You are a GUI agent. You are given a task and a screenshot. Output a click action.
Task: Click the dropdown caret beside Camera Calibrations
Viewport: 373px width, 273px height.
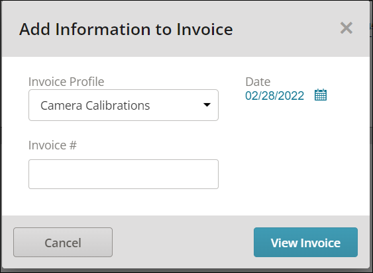207,104
